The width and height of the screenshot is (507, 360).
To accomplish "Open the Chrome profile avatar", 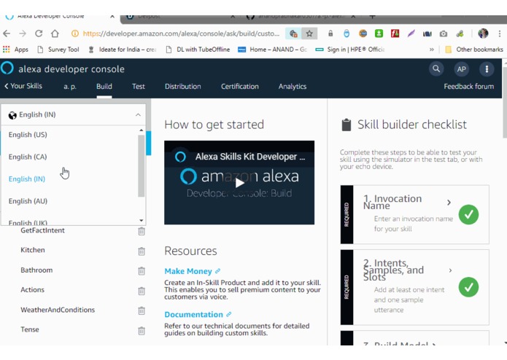I will tap(483, 34).
